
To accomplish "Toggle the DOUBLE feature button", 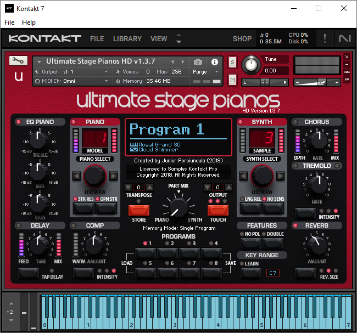I will pyautogui.click(x=273, y=243).
